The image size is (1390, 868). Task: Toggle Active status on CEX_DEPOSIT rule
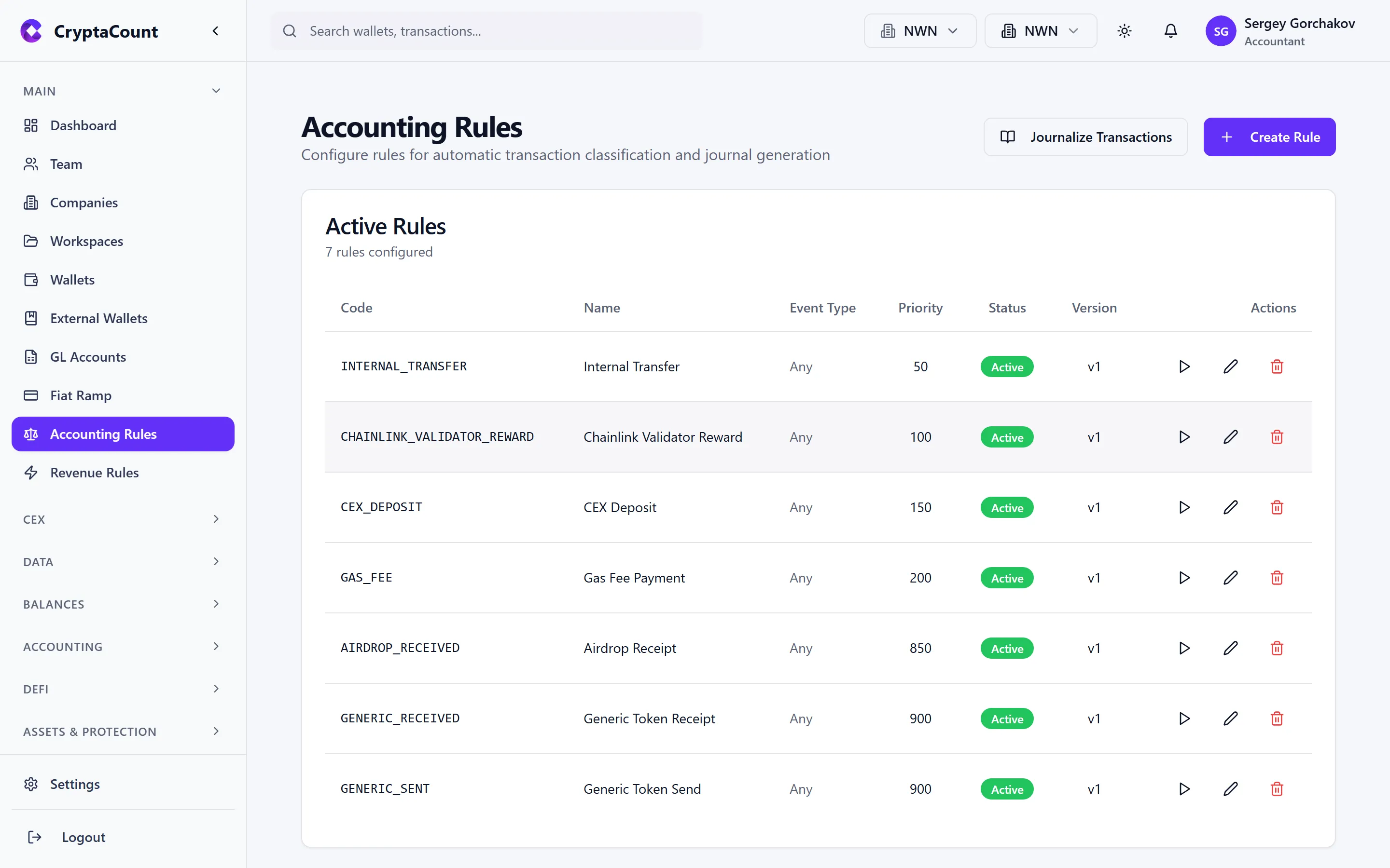coord(1006,507)
